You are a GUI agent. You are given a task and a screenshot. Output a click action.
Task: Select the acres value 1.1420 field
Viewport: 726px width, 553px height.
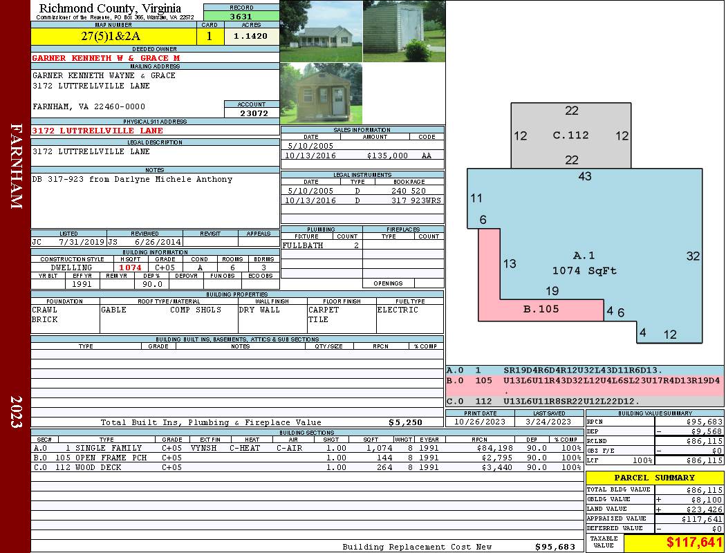point(250,36)
